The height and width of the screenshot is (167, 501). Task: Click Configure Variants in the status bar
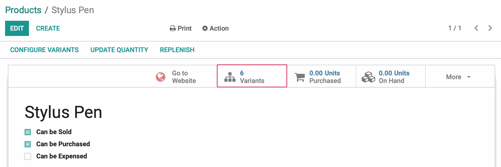pyautogui.click(x=44, y=50)
